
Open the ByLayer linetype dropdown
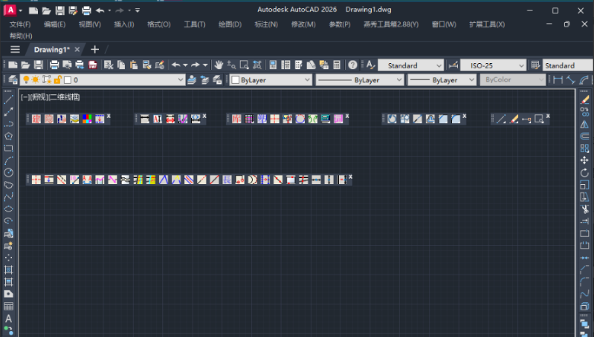tap(359, 80)
